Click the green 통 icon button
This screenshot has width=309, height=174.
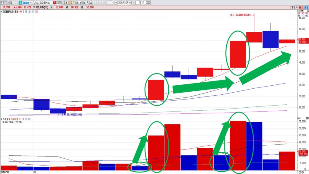point(21,2)
